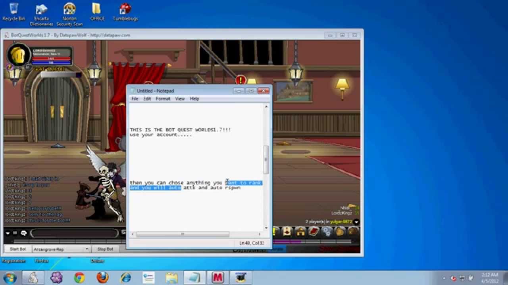508x285 pixels.
Task: Click the Firefox taskbar icon
Action: (x=102, y=277)
